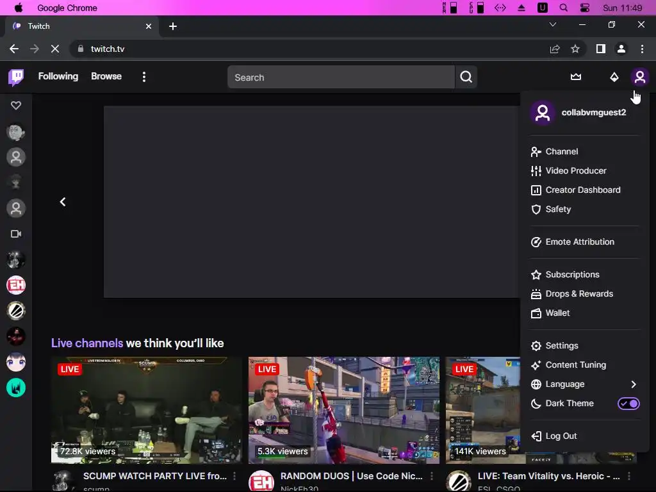
Task: Open the striped ESL channel avatar in sidebar
Action: click(16, 311)
